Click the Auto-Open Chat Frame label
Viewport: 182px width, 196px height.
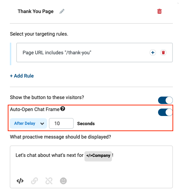click(x=35, y=109)
